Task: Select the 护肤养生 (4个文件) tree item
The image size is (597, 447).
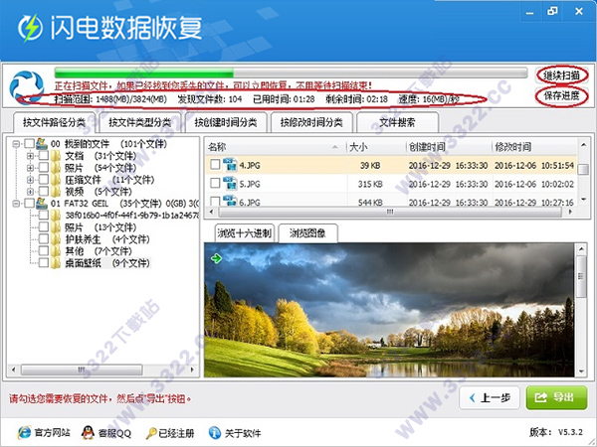Action: pyautogui.click(x=107, y=239)
